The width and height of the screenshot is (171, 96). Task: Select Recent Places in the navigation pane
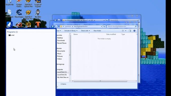[x=62, y=43]
